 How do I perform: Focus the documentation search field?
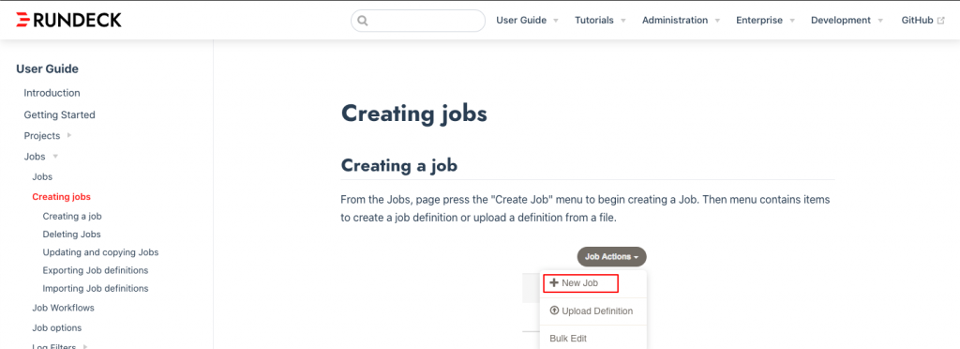click(x=417, y=21)
